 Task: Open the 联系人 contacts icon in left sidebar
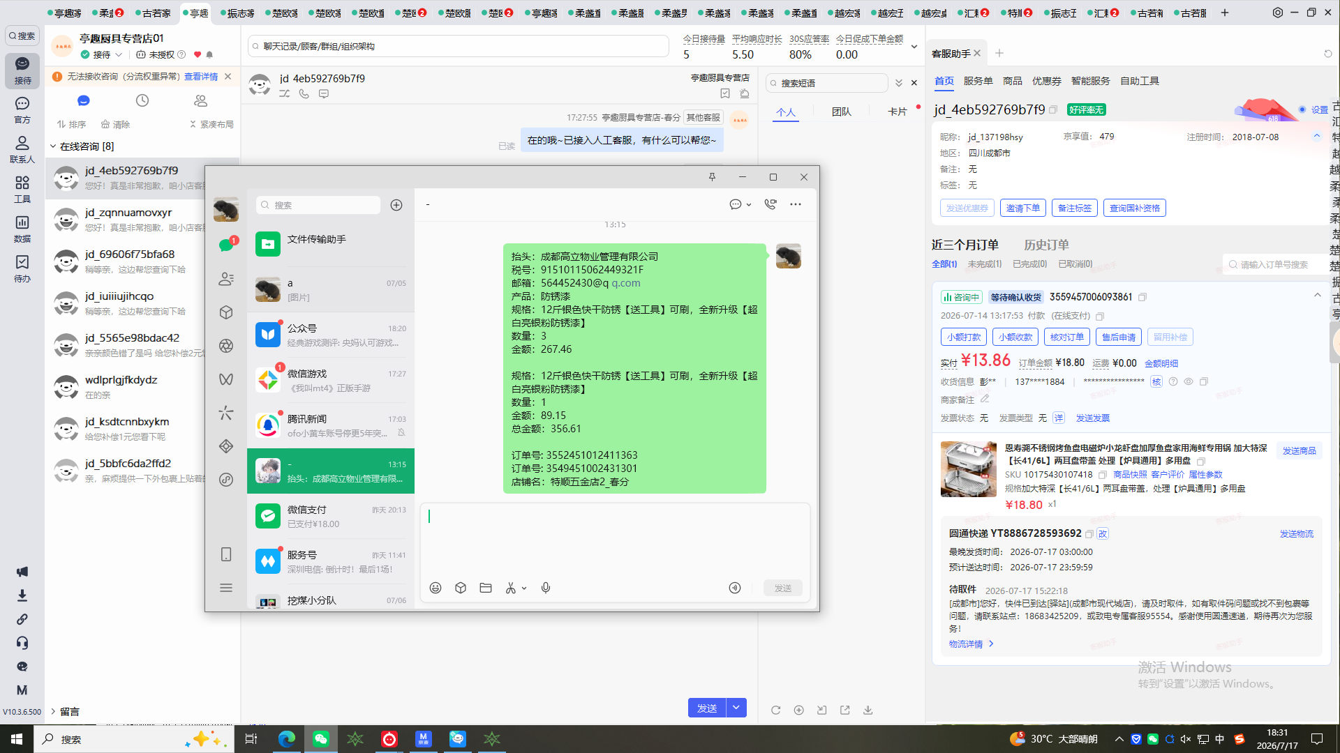point(22,150)
